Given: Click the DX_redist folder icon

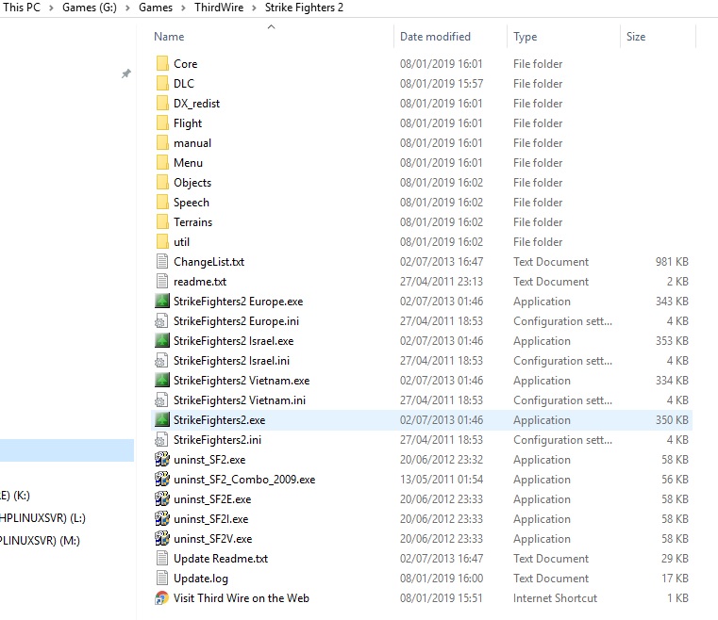Looking at the screenshot, I should pos(162,104).
